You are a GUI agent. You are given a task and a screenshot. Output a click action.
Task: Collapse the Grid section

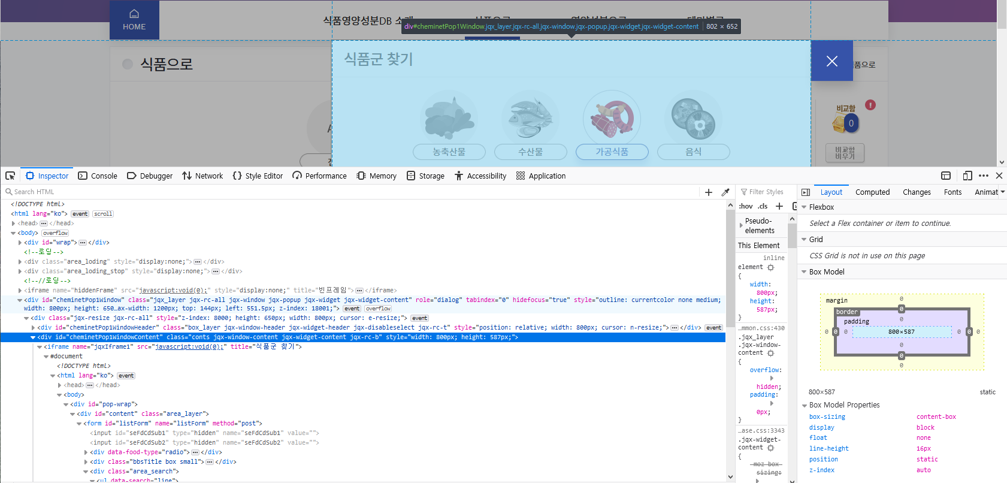[x=804, y=240]
